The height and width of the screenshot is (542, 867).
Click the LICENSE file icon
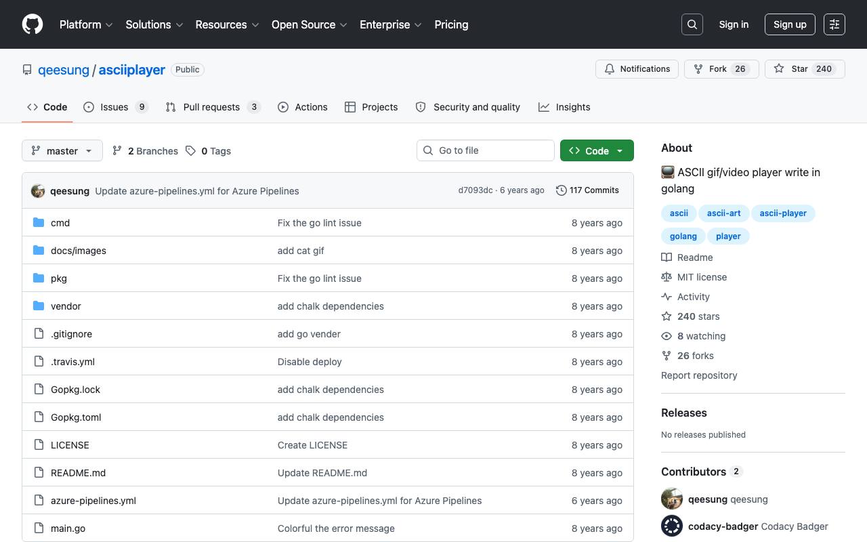(39, 445)
